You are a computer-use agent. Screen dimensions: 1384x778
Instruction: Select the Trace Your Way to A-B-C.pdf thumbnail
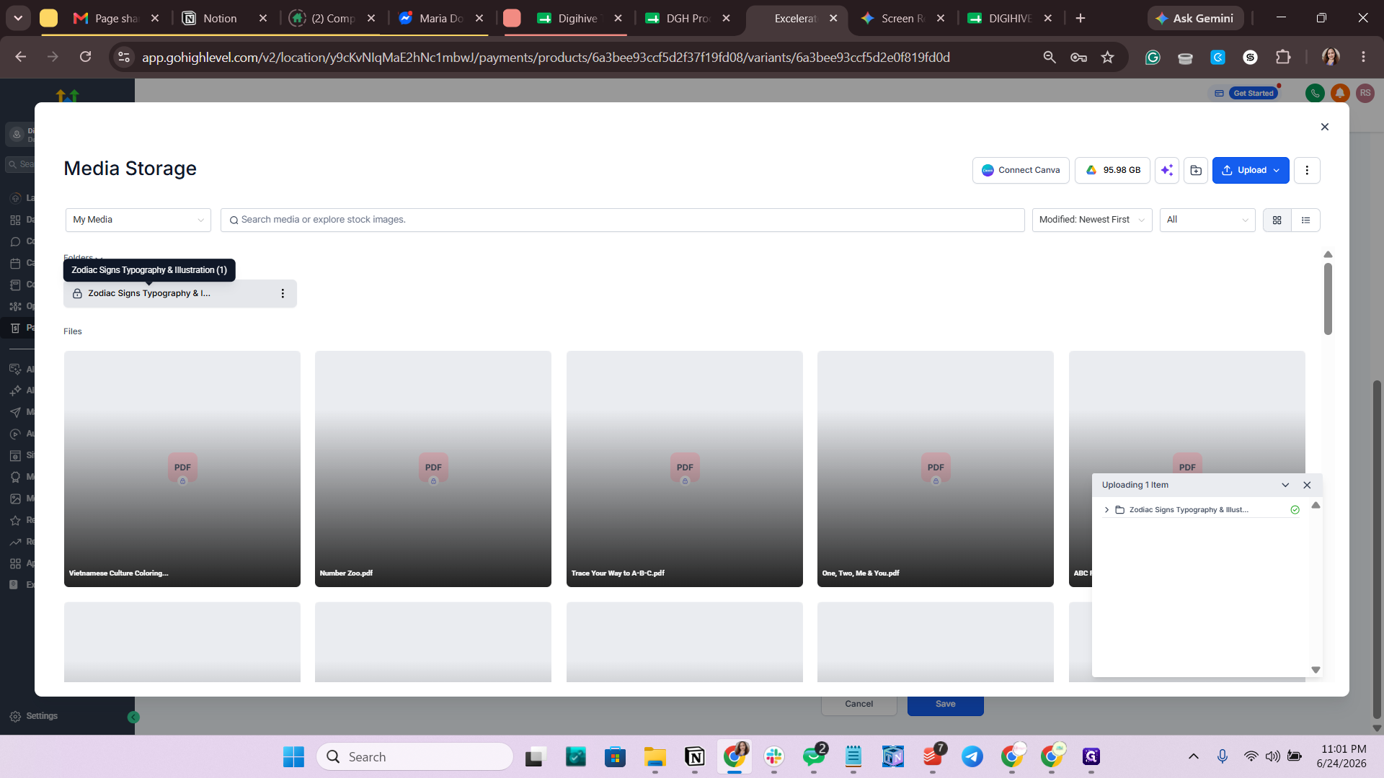685,469
